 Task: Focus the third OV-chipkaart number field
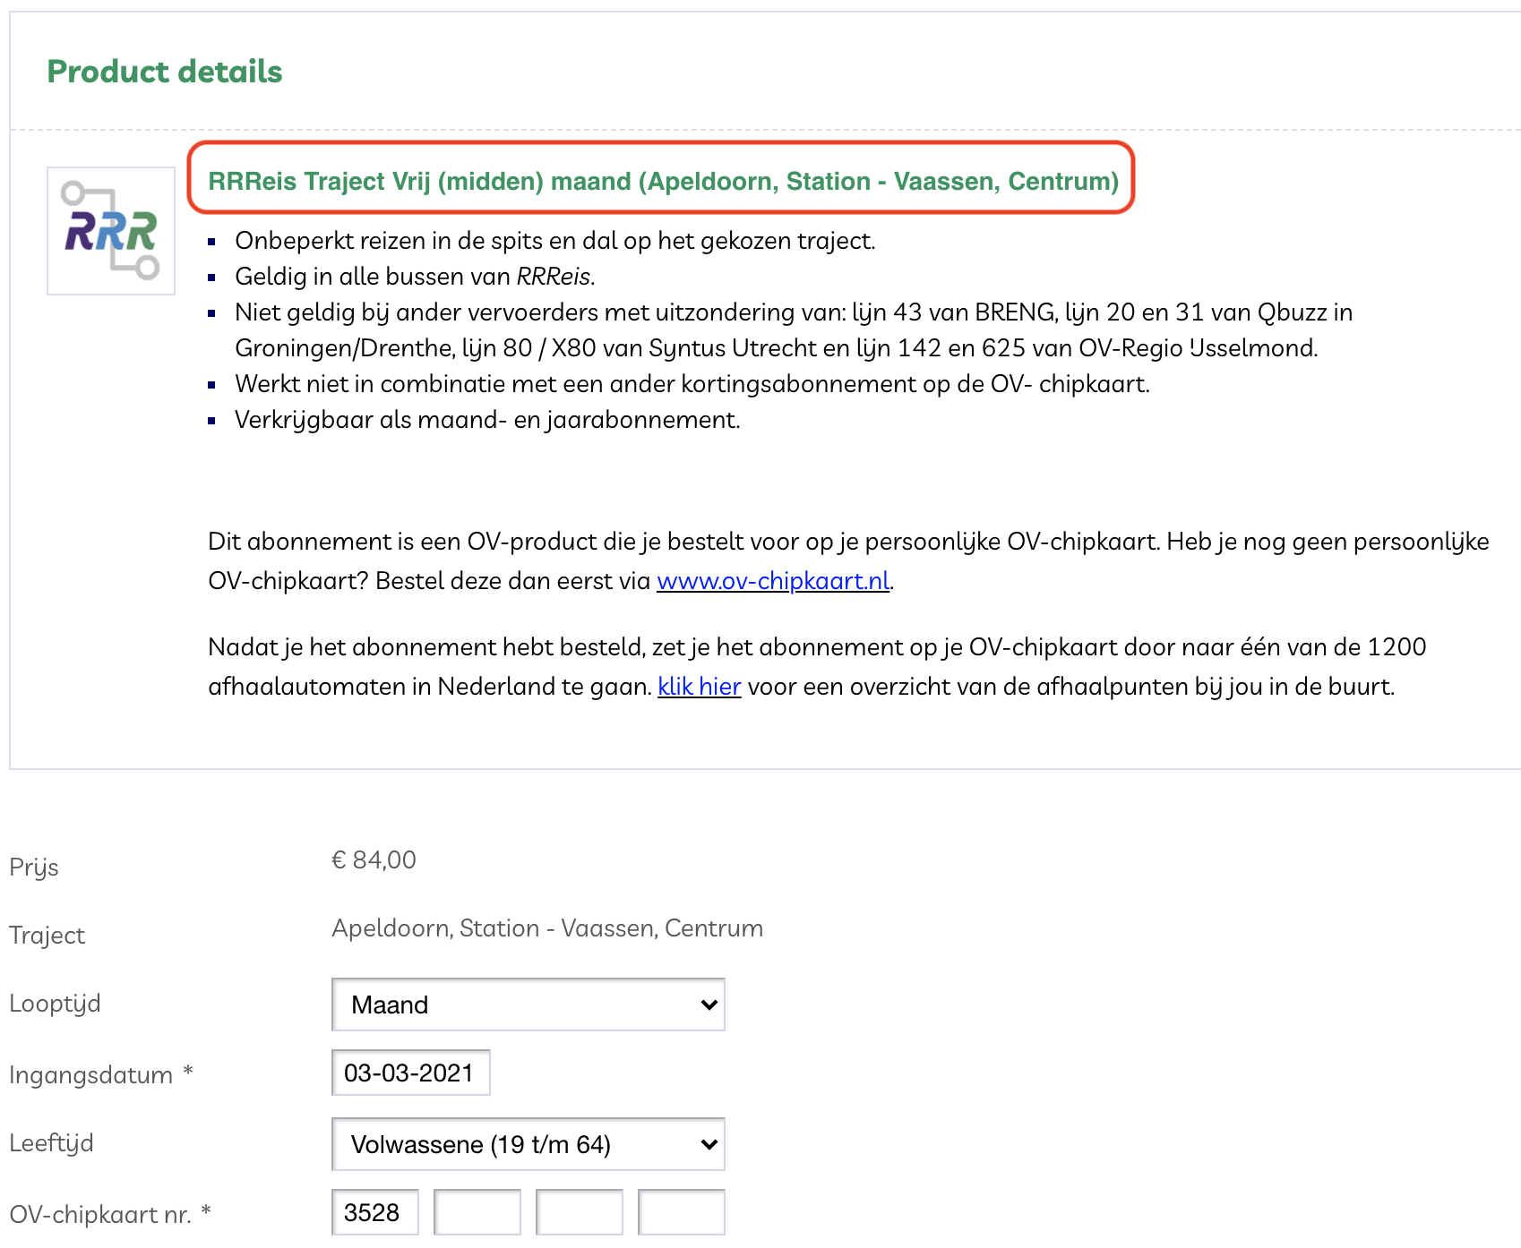580,1212
